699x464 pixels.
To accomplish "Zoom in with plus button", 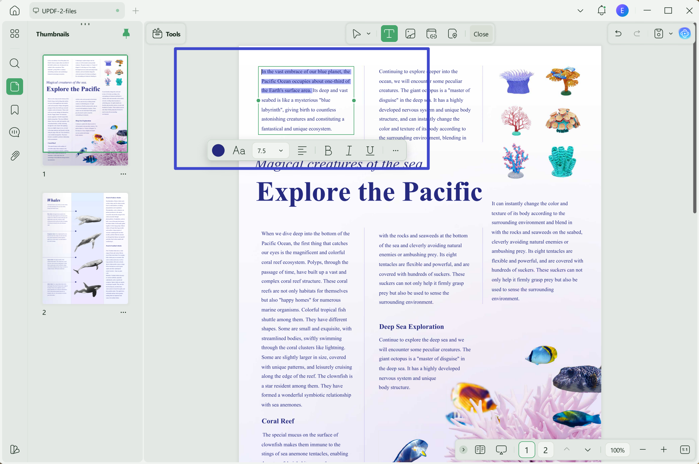I will pyautogui.click(x=664, y=450).
